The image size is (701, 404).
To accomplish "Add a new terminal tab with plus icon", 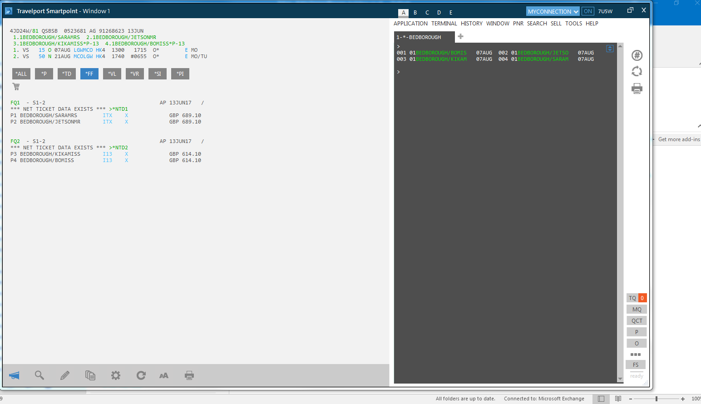I will (x=460, y=36).
